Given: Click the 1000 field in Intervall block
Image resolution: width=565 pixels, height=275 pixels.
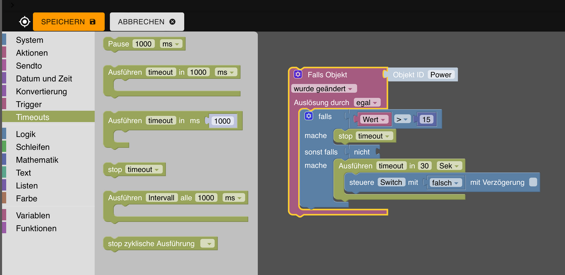Looking at the screenshot, I should coord(206,198).
